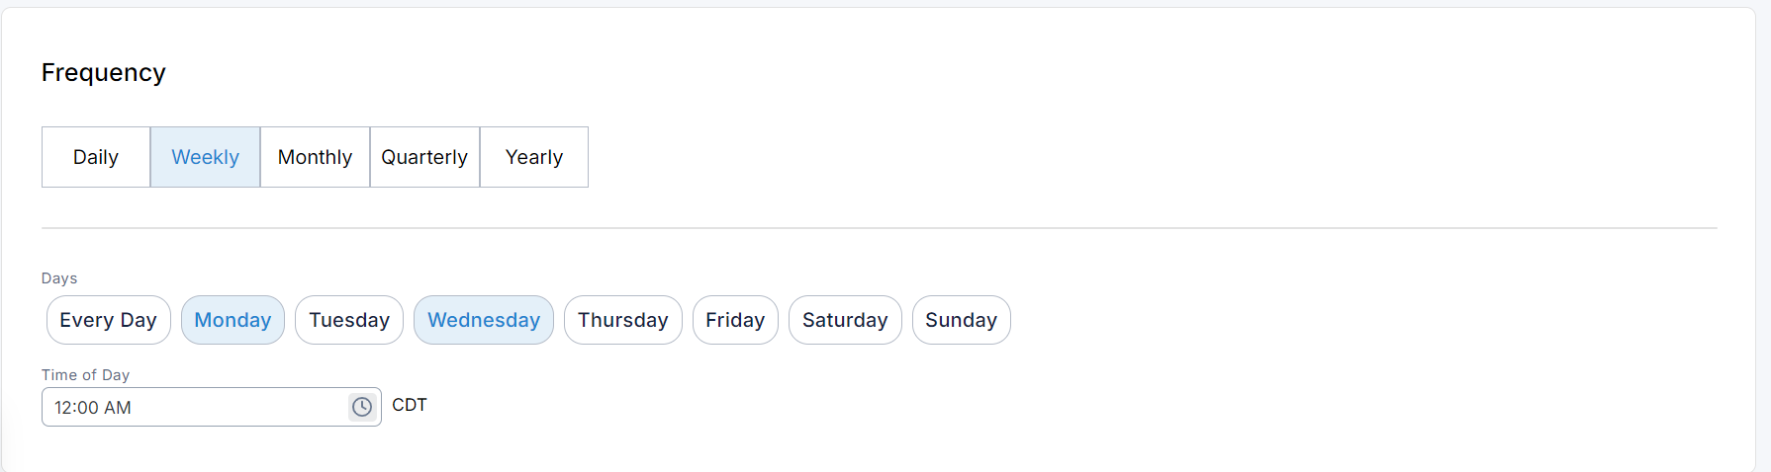Deselect the Monday day chip

coord(233,320)
